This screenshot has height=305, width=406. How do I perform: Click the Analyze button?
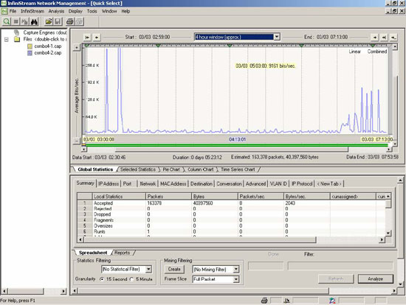(x=376, y=279)
